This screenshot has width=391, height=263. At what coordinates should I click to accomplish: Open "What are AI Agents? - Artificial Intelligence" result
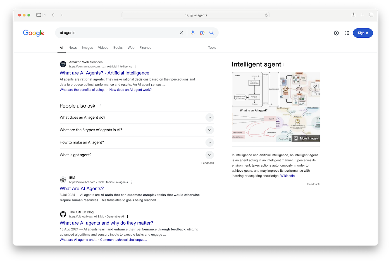tap(104, 73)
